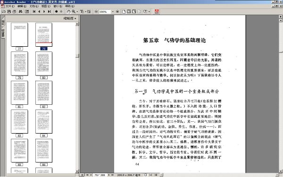
Task: Select page 83 thumbnail
Action: (19, 122)
